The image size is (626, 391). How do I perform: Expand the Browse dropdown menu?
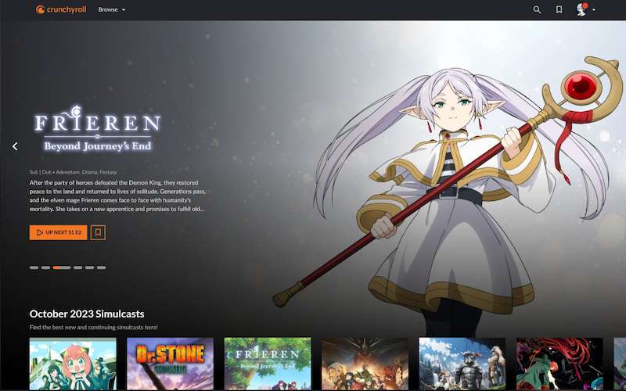112,9
